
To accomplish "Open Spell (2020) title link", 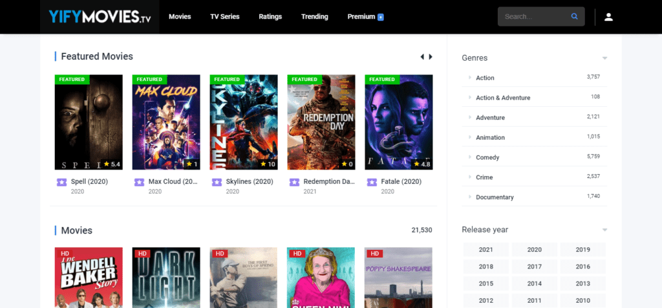I will click(x=89, y=182).
